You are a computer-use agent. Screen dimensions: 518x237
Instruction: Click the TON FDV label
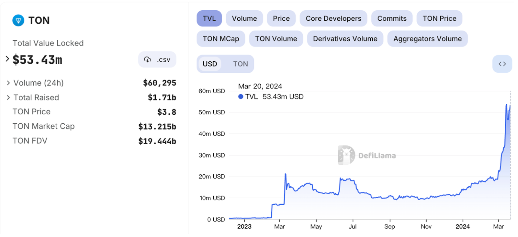point(30,141)
